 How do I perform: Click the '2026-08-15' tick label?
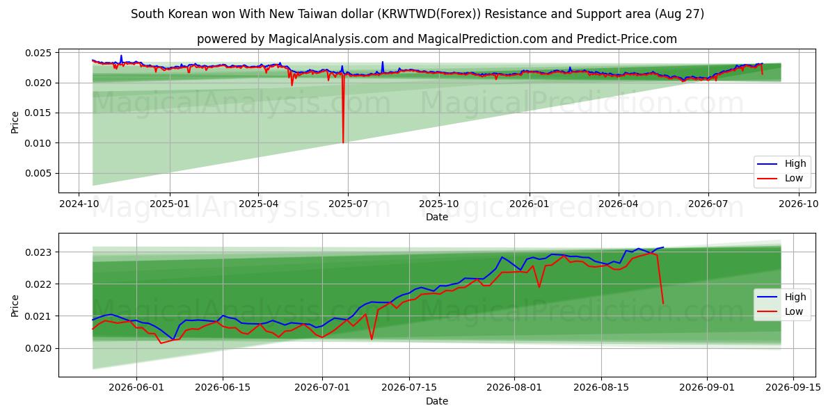(x=602, y=388)
